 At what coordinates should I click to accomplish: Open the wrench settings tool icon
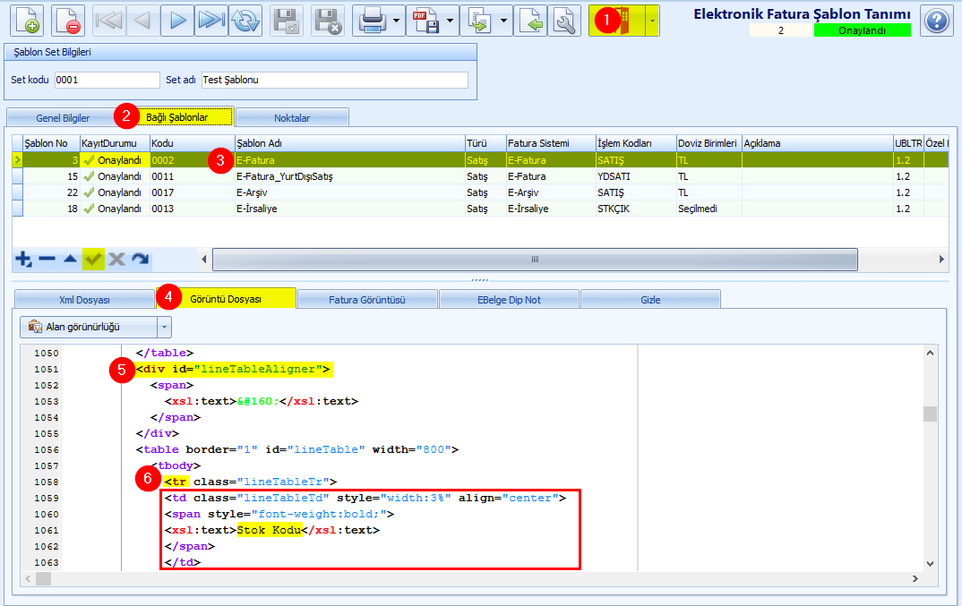563,21
